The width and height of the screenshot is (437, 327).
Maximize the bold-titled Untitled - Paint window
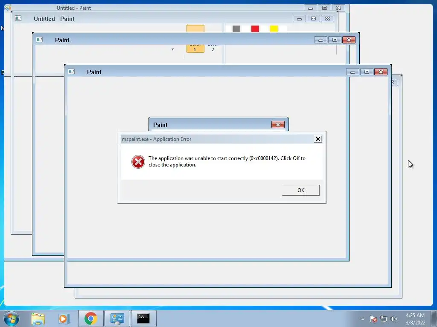point(313,19)
